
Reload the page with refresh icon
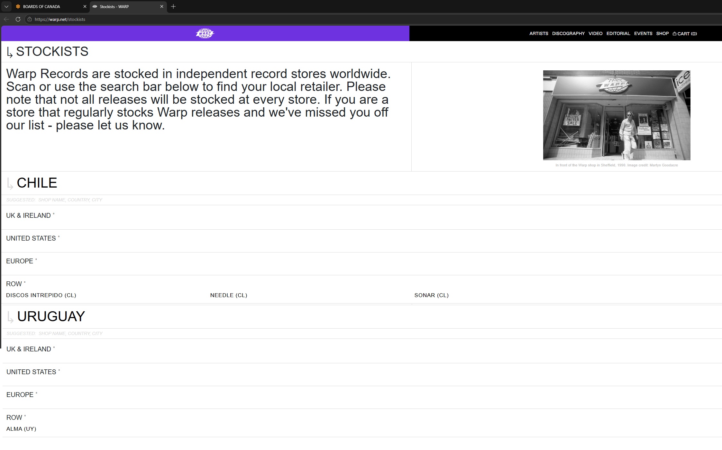[x=18, y=19]
